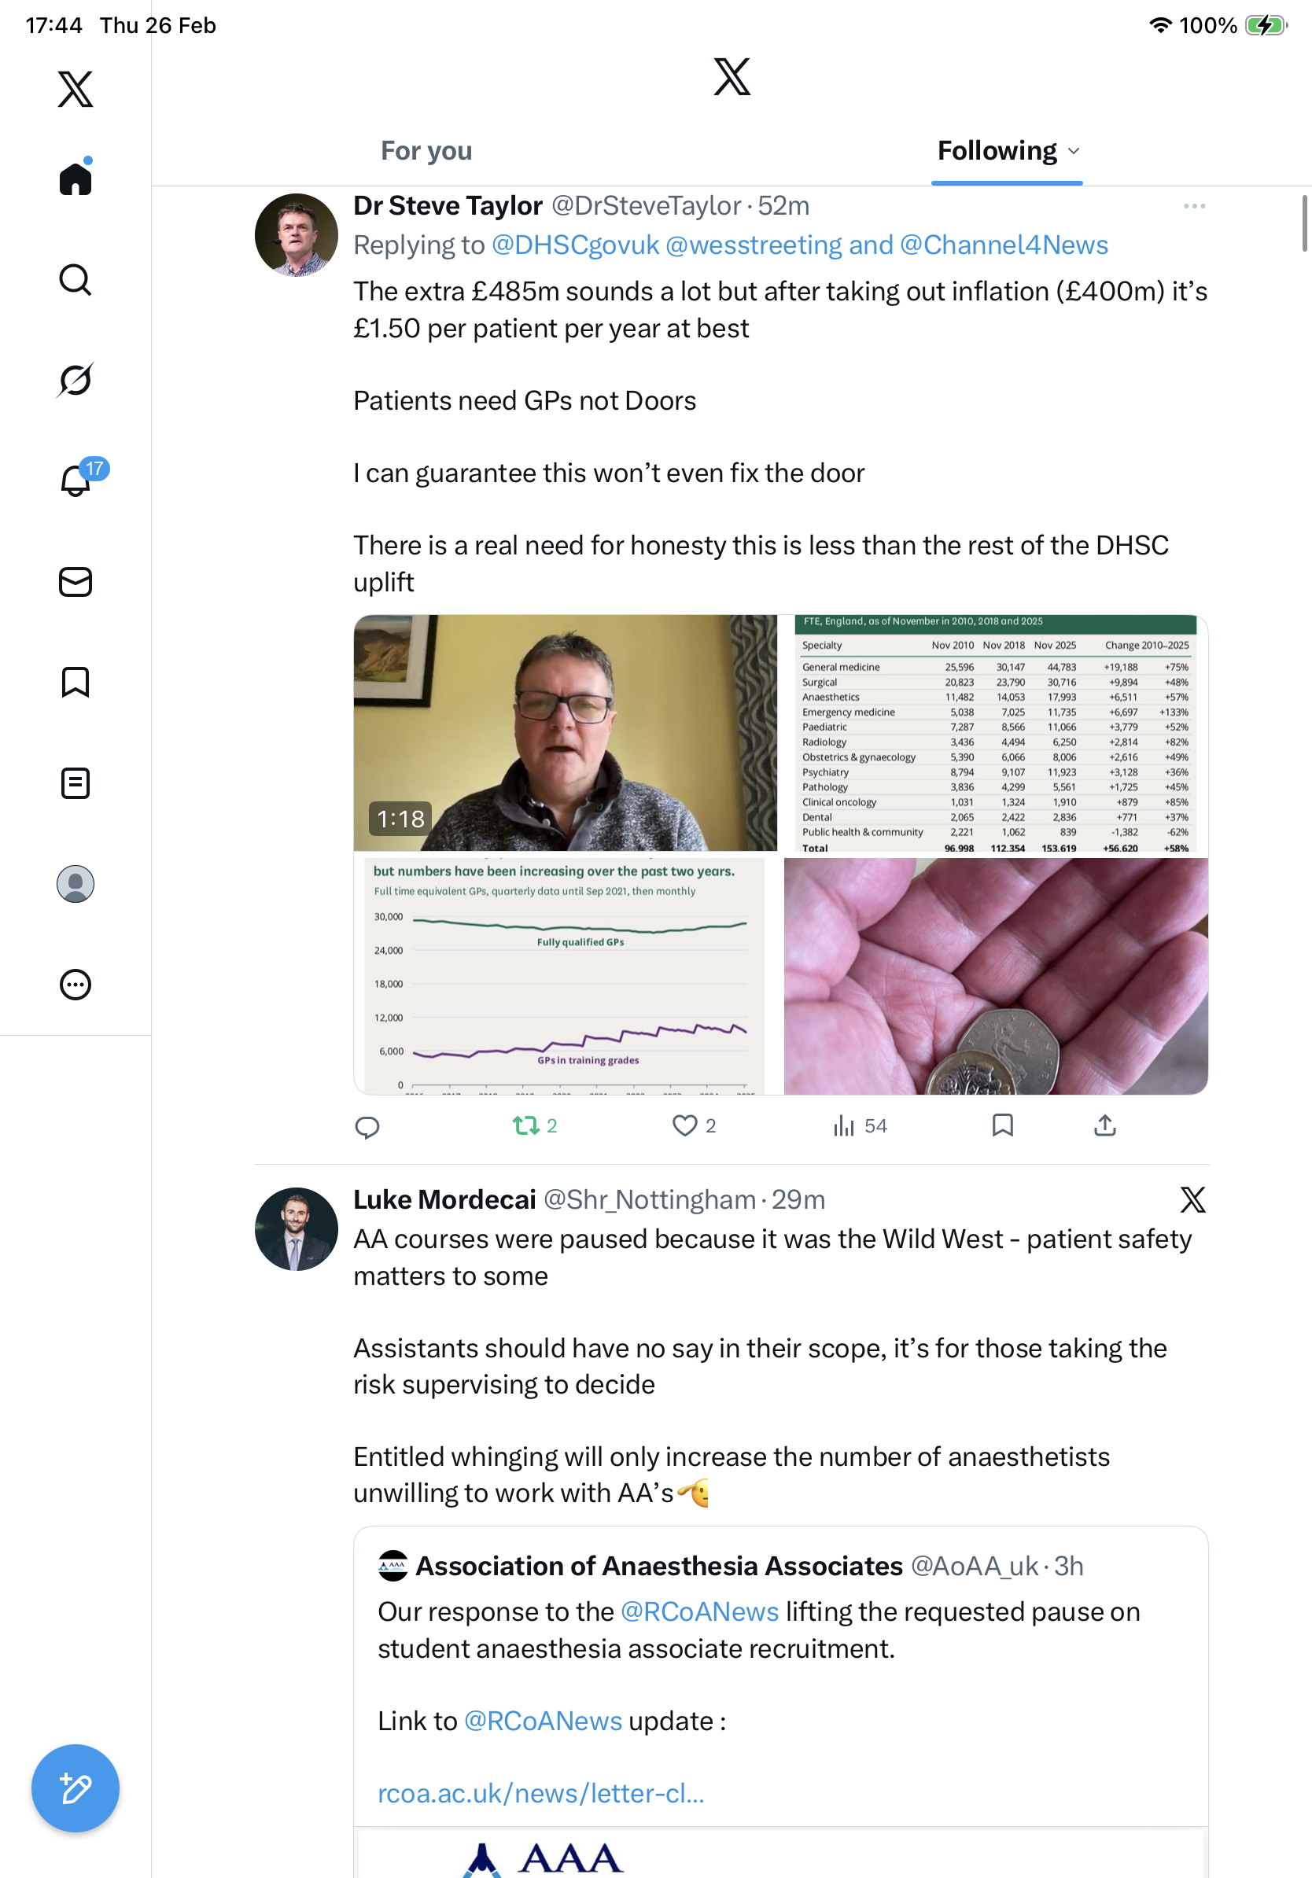
Task: Open Notifications bell with 17 badge
Action: [x=77, y=481]
